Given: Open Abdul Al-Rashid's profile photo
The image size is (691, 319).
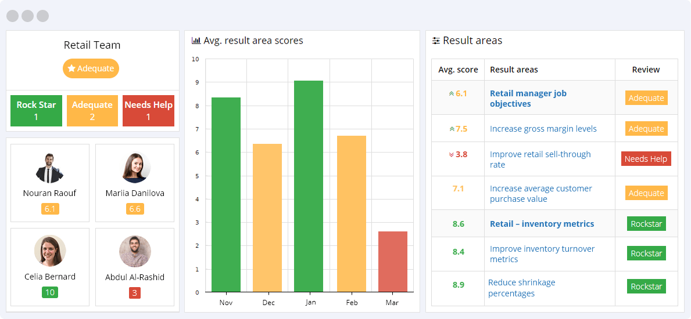Looking at the screenshot, I should [x=135, y=251].
